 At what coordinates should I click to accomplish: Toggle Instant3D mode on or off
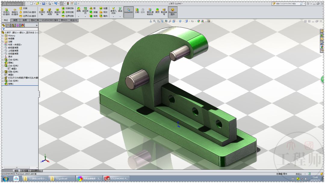click(x=128, y=11)
